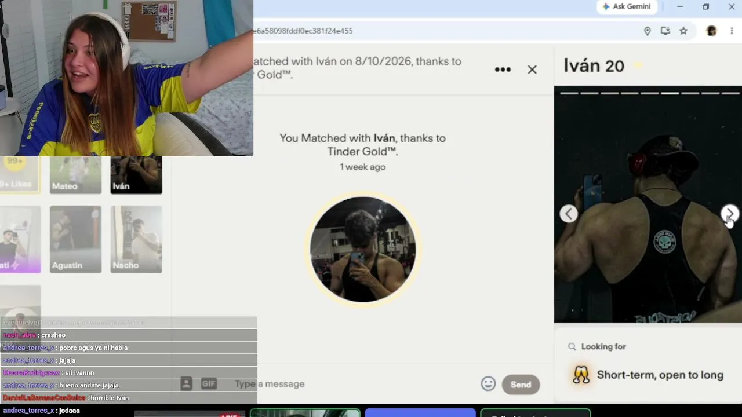Open the chat options three-dot menu
Viewport: 742px width, 417px height.
click(503, 69)
